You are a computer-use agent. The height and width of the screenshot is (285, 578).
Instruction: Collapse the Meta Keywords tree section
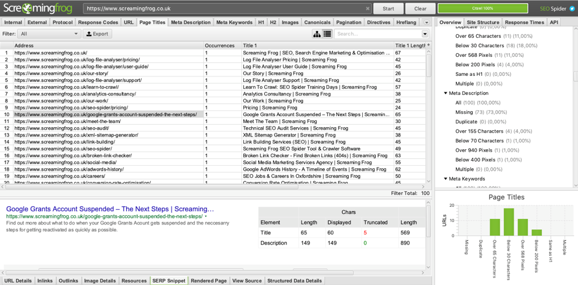point(446,179)
